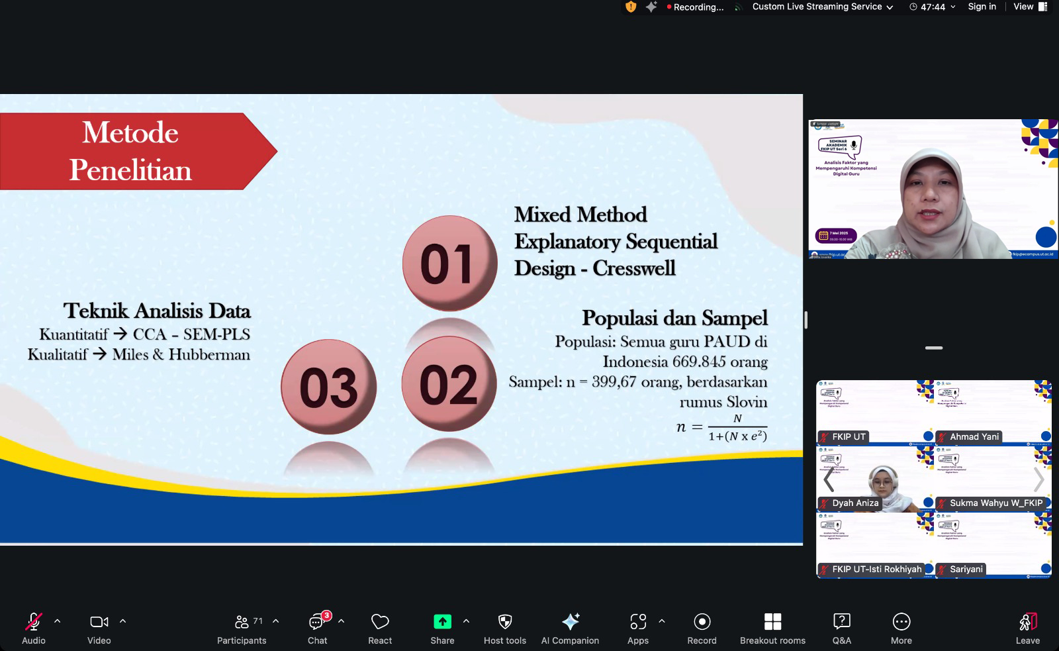The image size is (1059, 651).
Task: Open More options menu
Action: pos(901,627)
